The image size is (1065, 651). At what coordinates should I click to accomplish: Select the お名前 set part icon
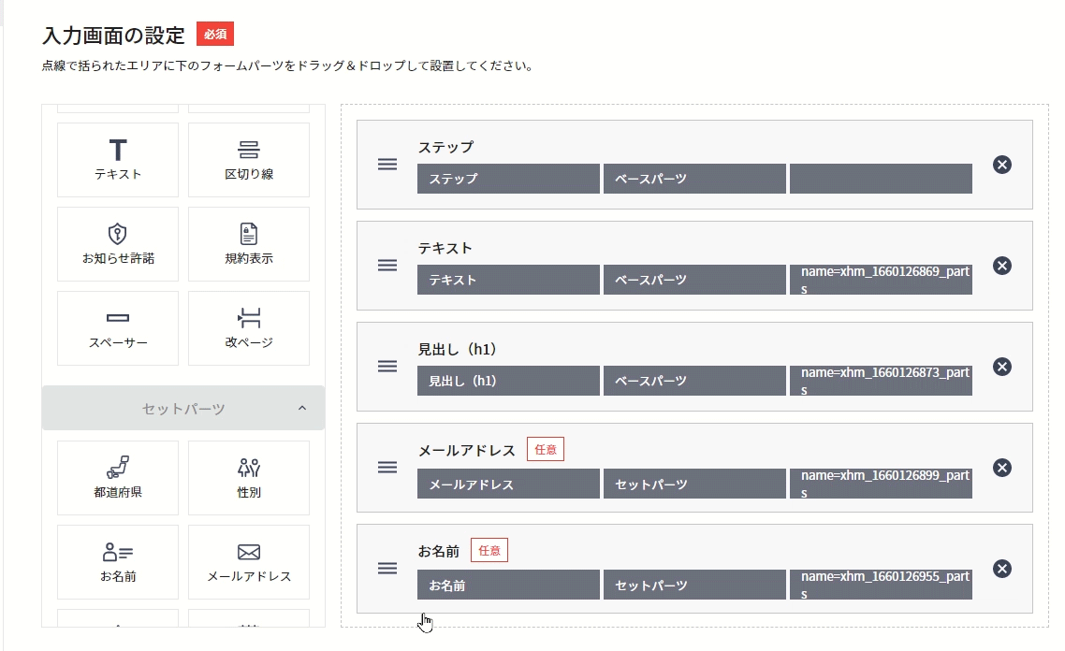[x=117, y=561]
